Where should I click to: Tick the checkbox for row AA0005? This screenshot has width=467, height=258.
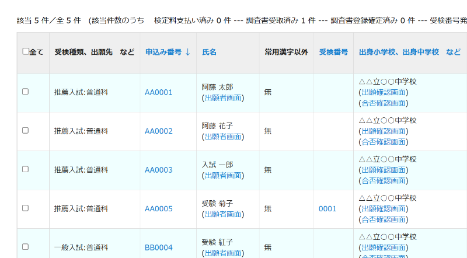pos(25,208)
